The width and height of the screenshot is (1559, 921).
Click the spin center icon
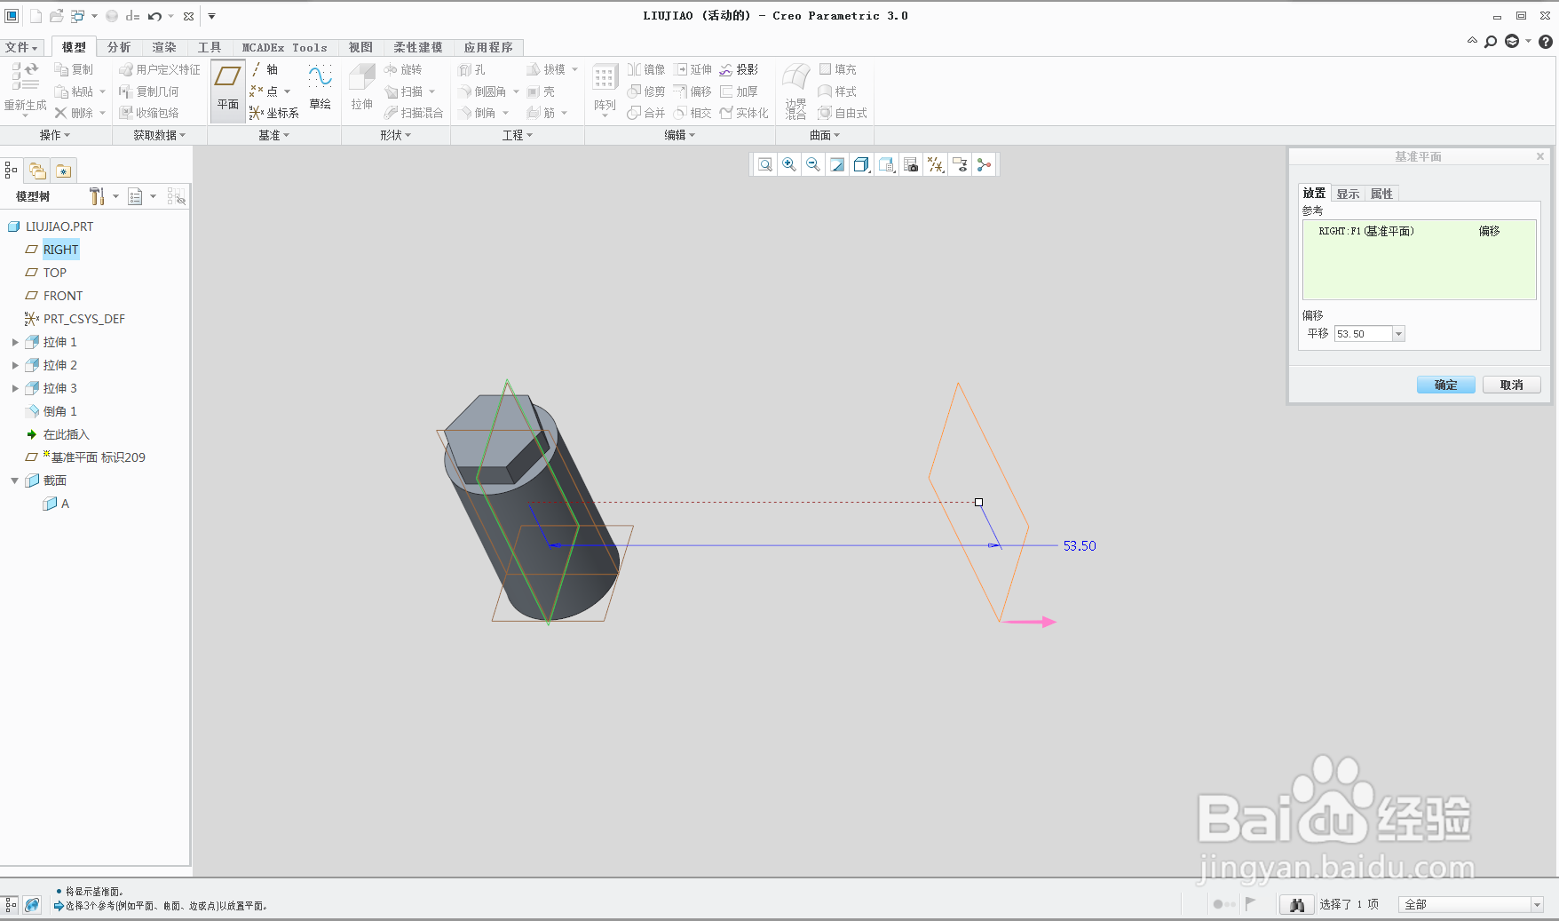click(984, 164)
